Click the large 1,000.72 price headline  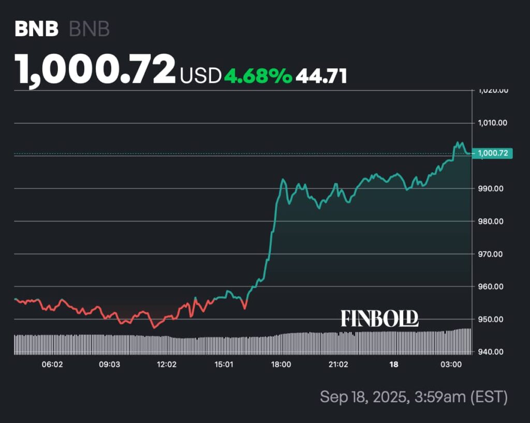tap(95, 70)
